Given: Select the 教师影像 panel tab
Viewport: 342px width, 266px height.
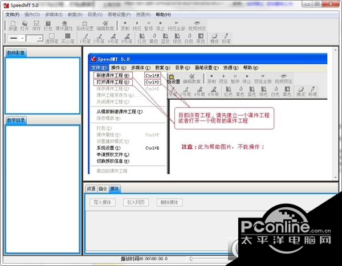Looking at the screenshot, I should [x=16, y=53].
